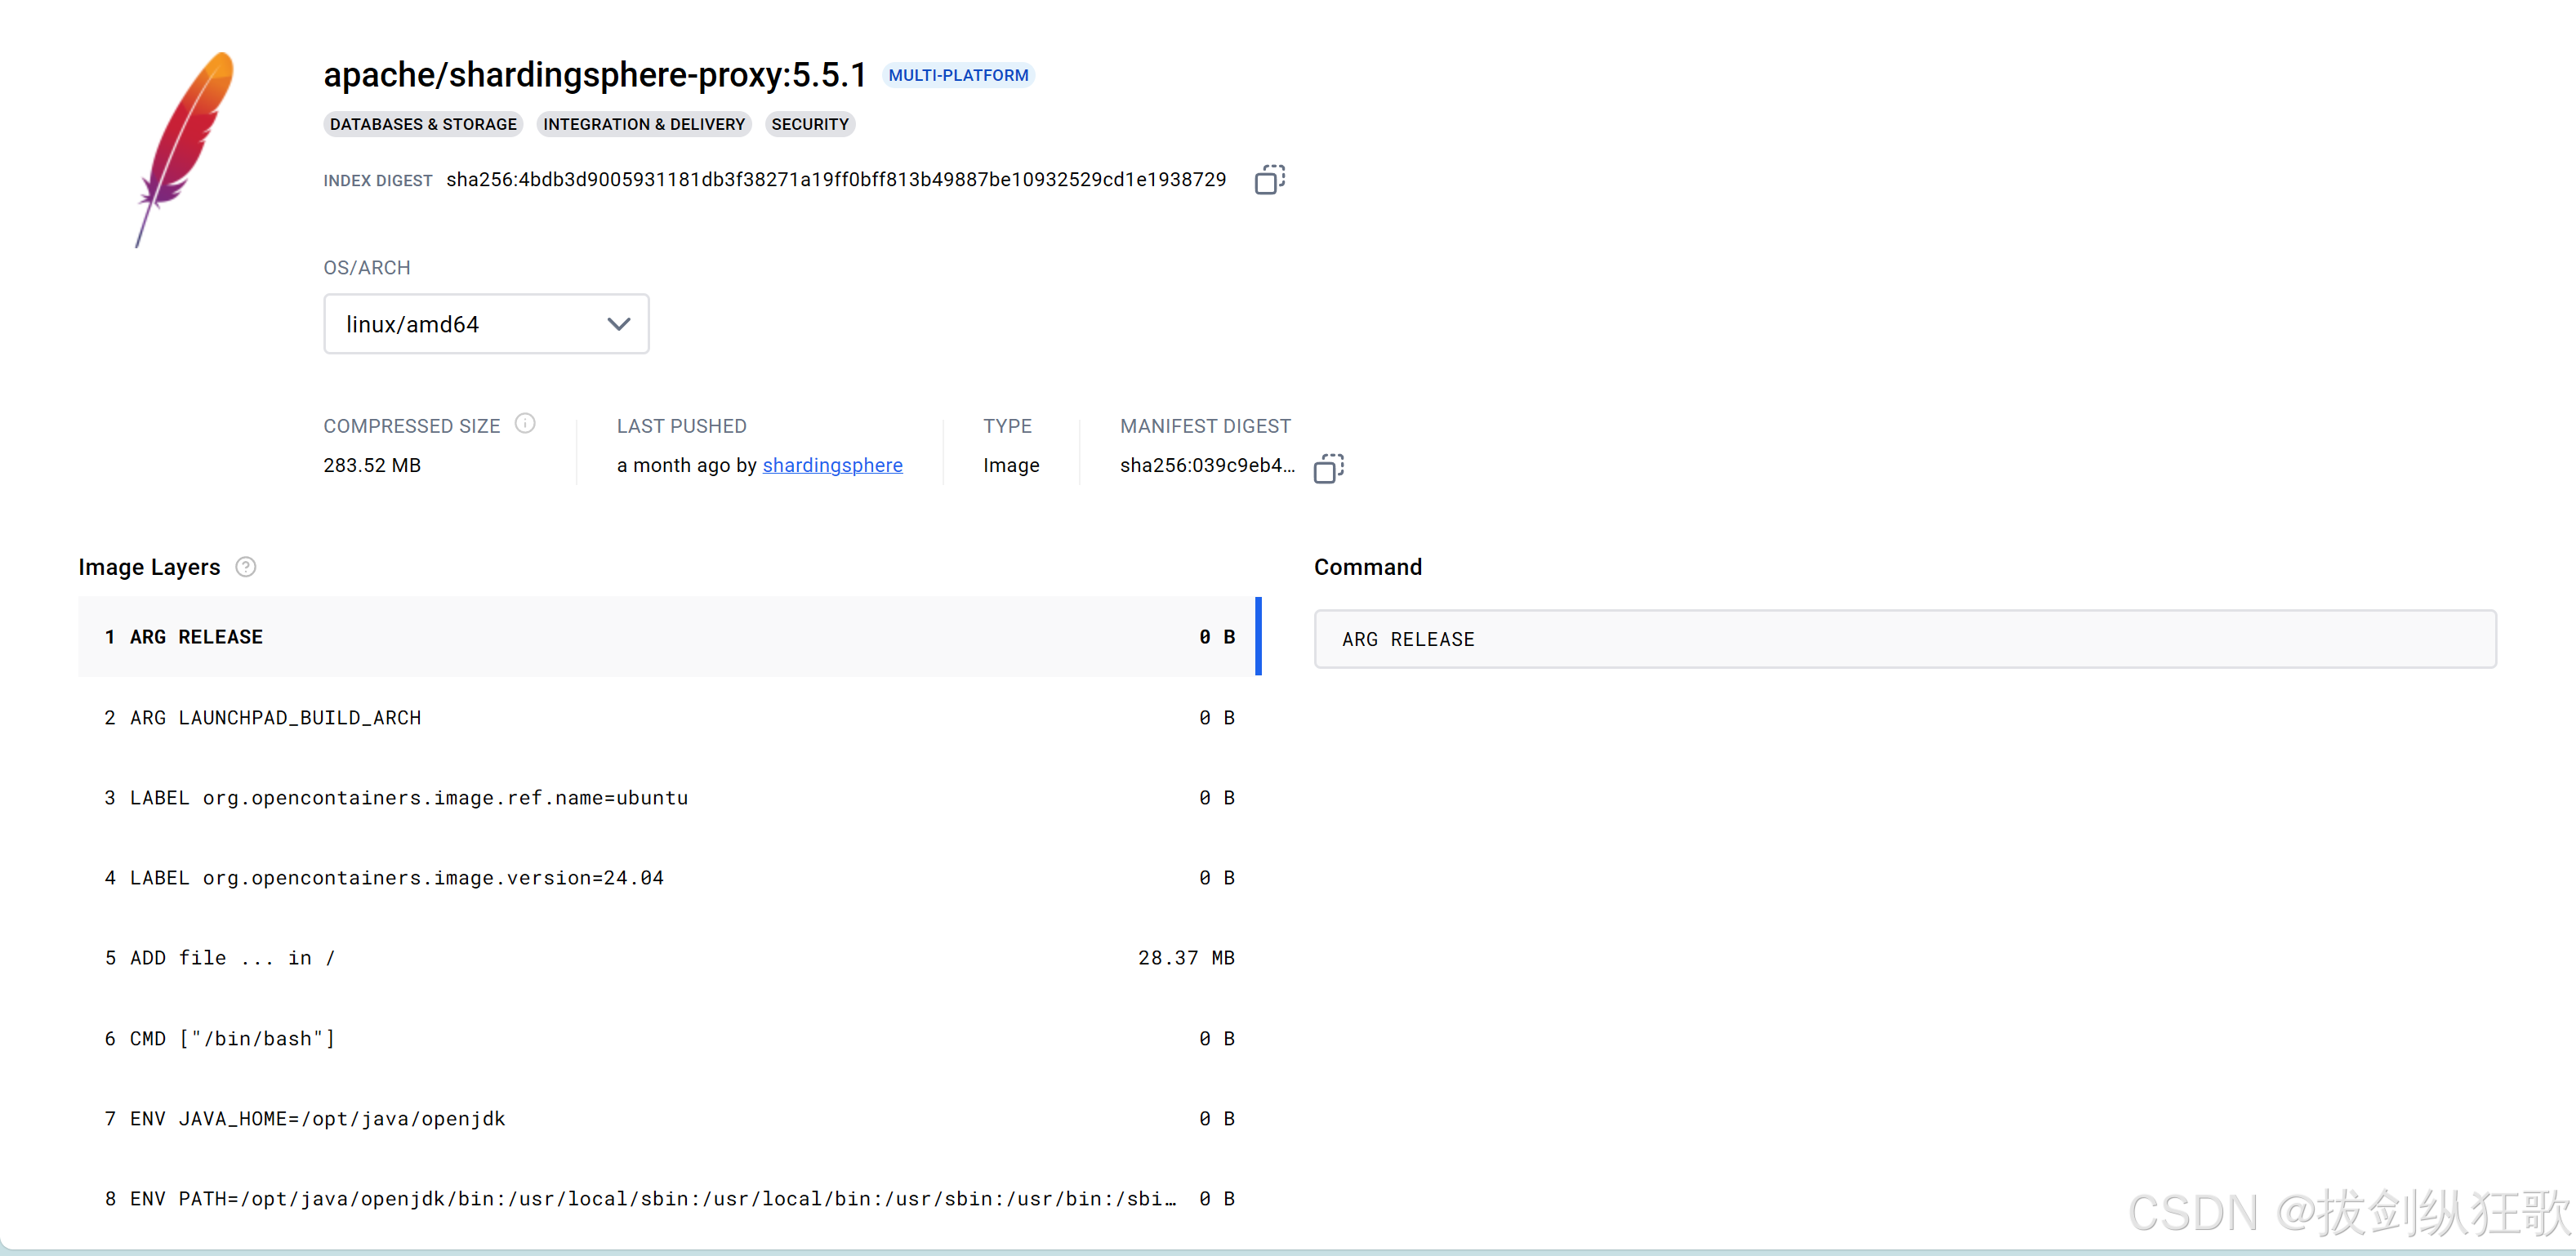Click the Image Layers heading
This screenshot has width=2576, height=1256.
149,567
